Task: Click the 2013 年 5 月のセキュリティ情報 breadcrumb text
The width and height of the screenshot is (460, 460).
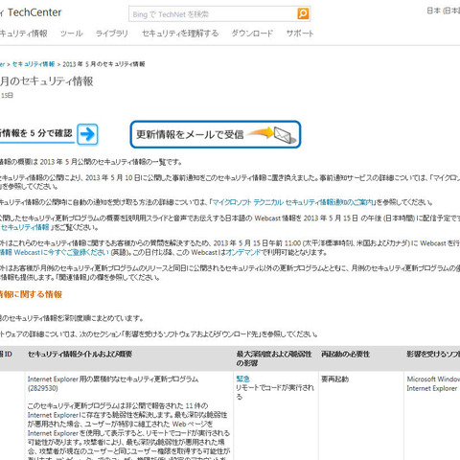Action: [103, 64]
